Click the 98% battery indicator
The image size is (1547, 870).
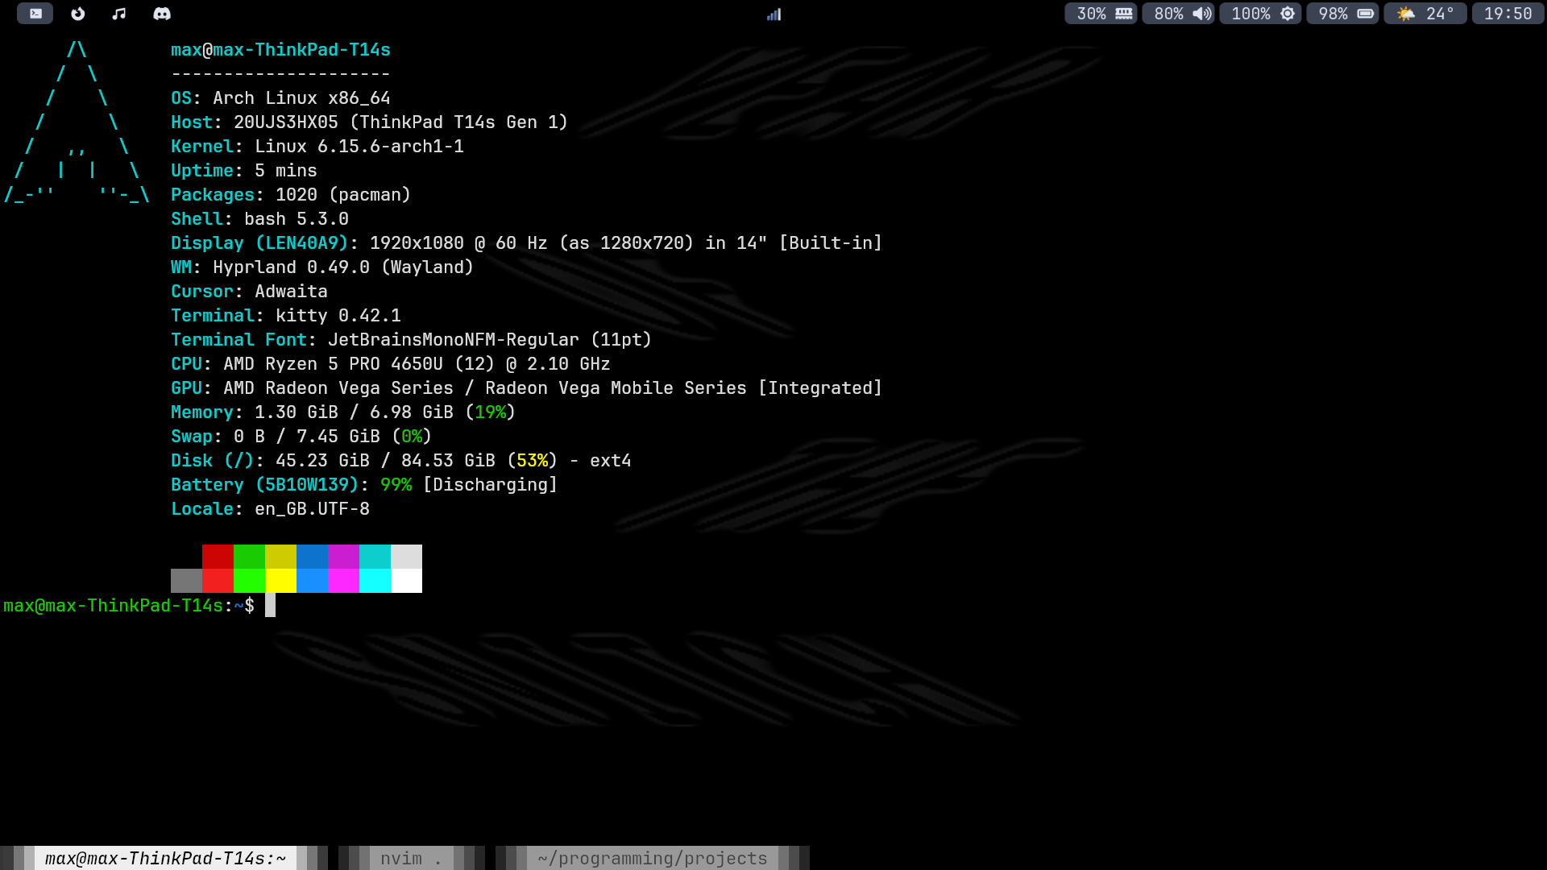pos(1342,14)
